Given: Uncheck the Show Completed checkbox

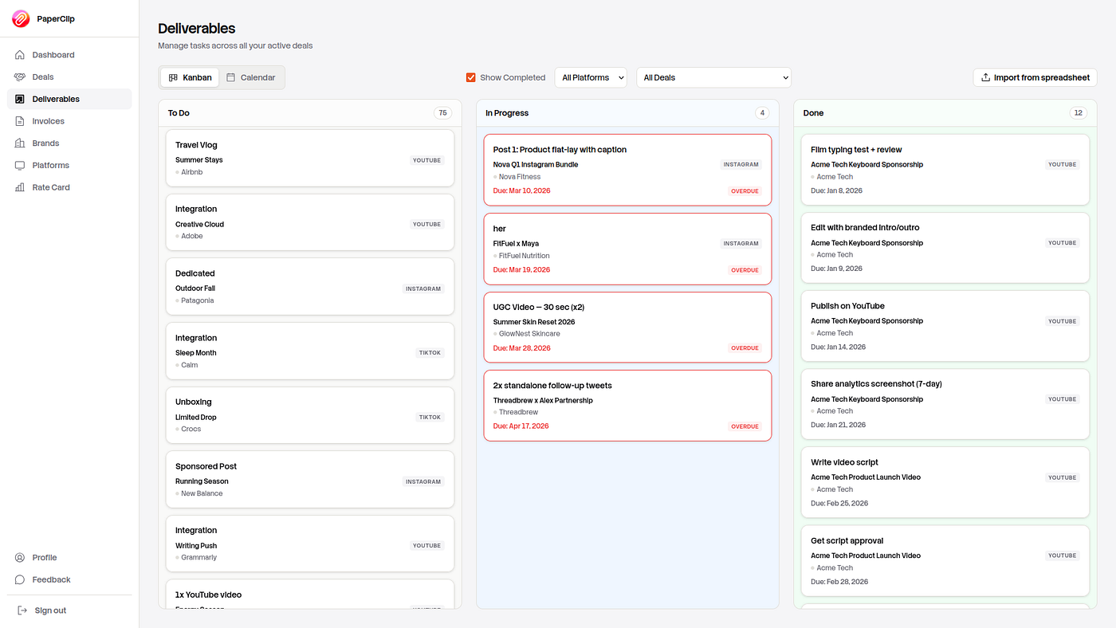Looking at the screenshot, I should 471,77.
